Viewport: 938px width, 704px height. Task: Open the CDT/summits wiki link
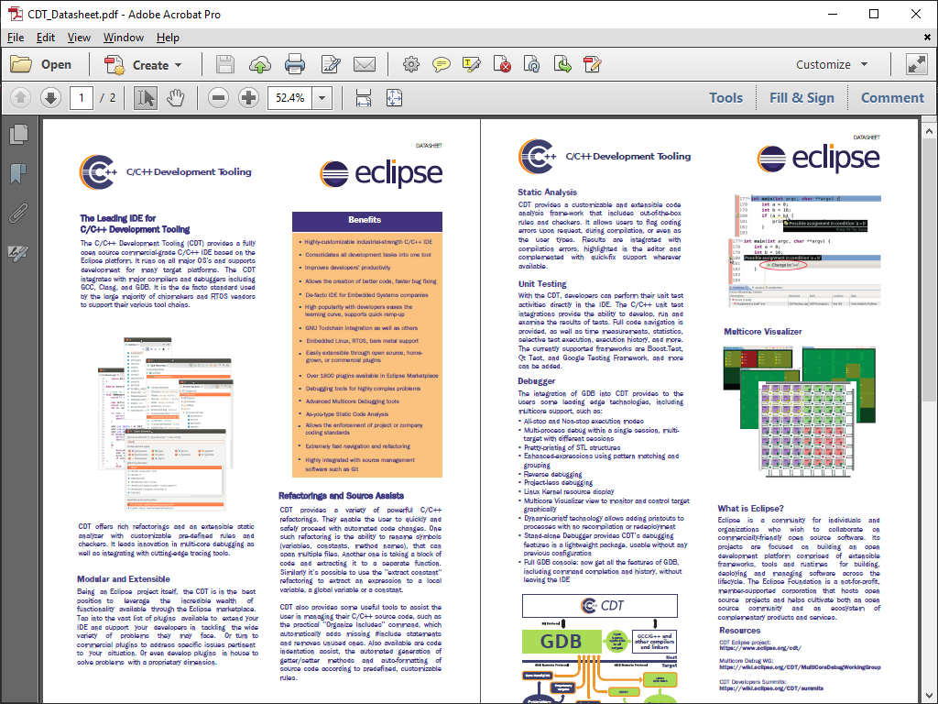point(771,687)
